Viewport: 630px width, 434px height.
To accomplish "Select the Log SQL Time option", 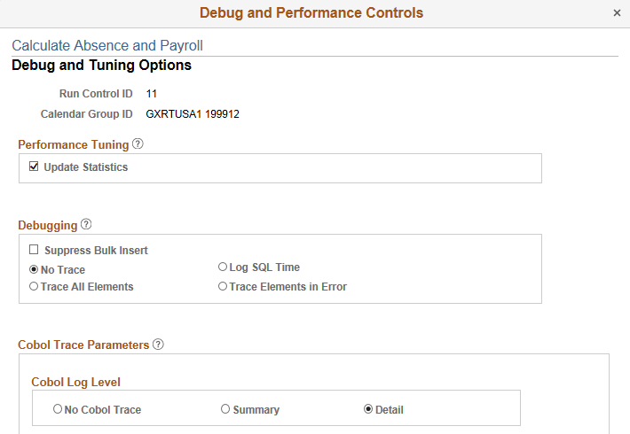I will pyautogui.click(x=223, y=267).
